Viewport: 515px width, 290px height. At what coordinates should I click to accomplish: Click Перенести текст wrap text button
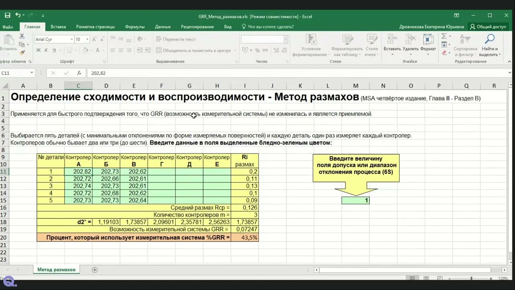click(176, 39)
